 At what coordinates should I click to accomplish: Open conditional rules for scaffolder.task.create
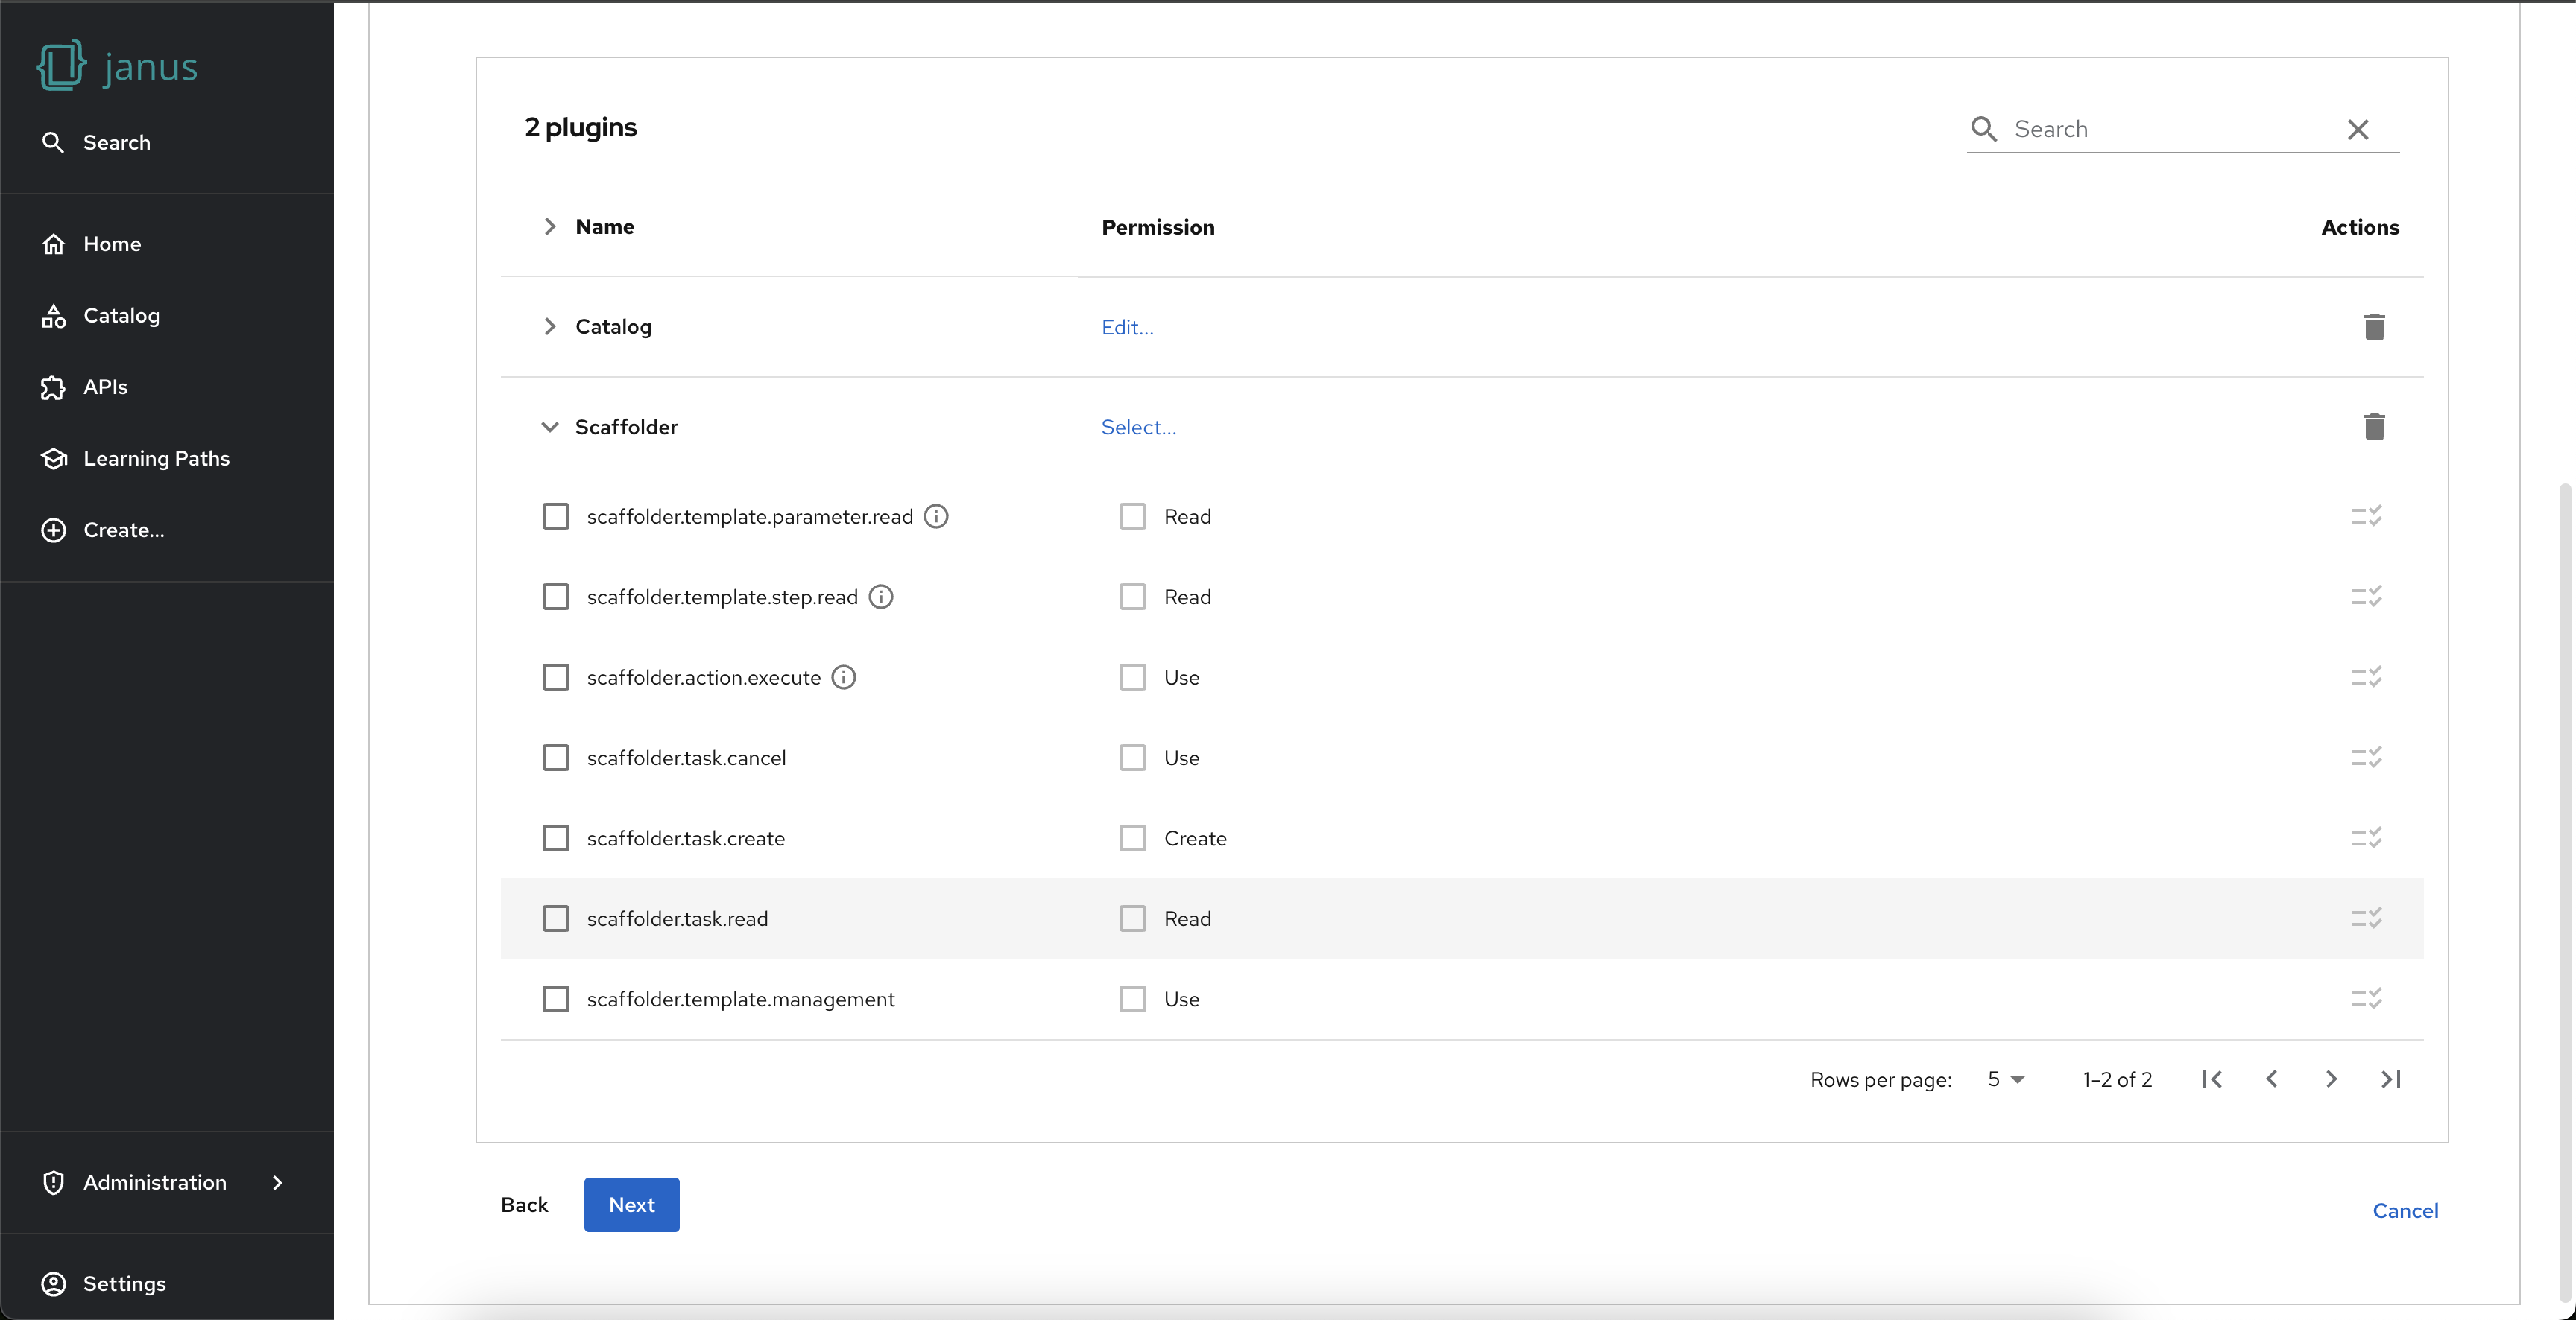2366,837
